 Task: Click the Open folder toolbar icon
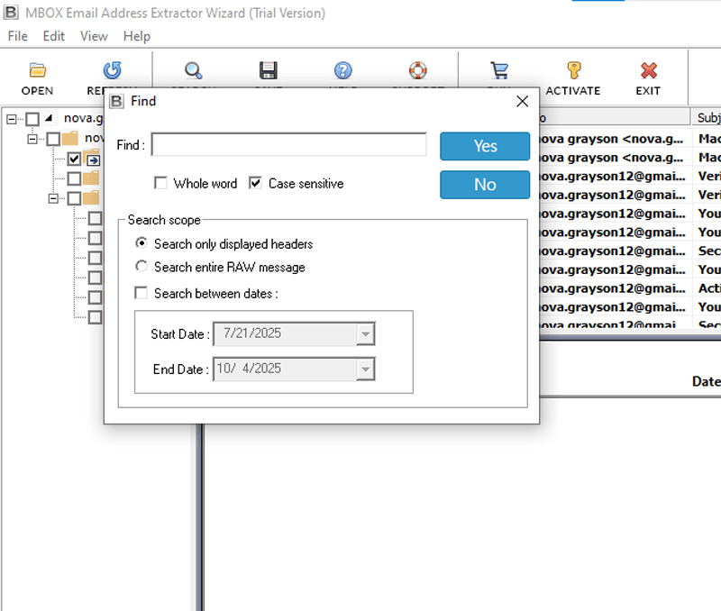37,70
